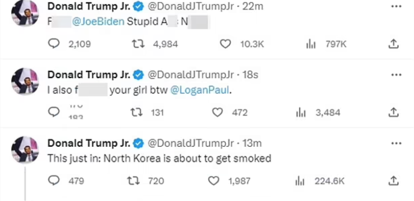Viewport: 414px width, 201px height.
Task: View analytics showing 797K views
Action: 310,44
